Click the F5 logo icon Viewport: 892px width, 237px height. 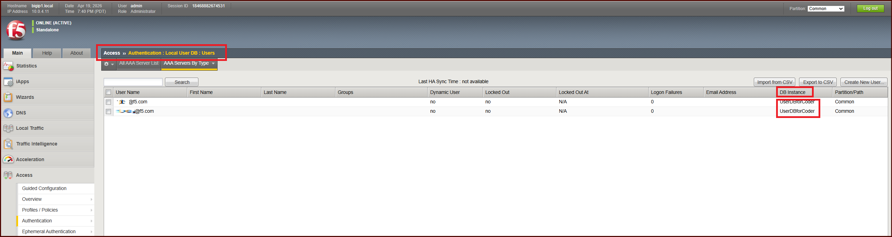coord(16,30)
